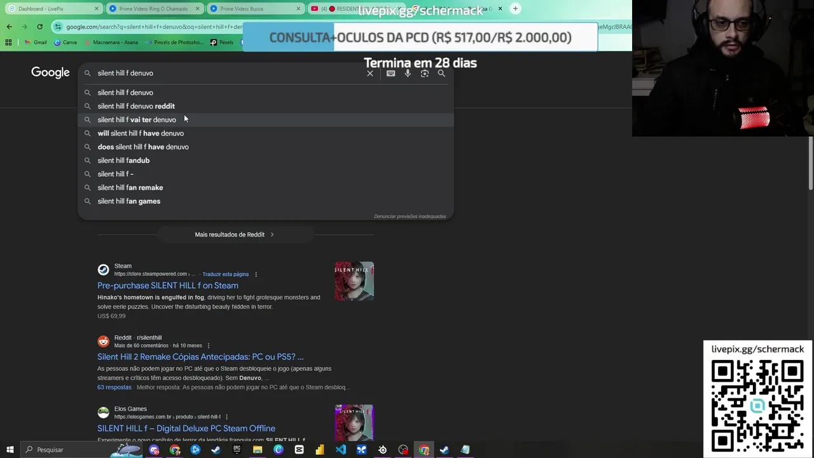This screenshot has height=458, width=814.
Task: Open the Pexels bookmark
Action: [221, 42]
